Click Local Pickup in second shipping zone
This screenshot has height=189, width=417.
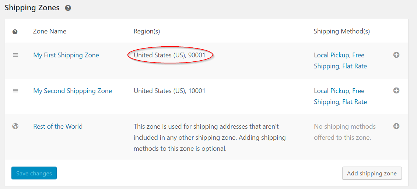331,91
